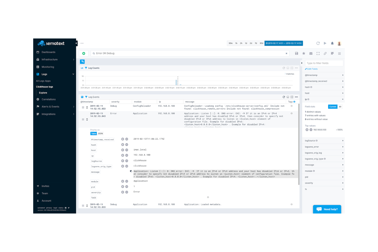Add a new query with the green plus button

84,53
